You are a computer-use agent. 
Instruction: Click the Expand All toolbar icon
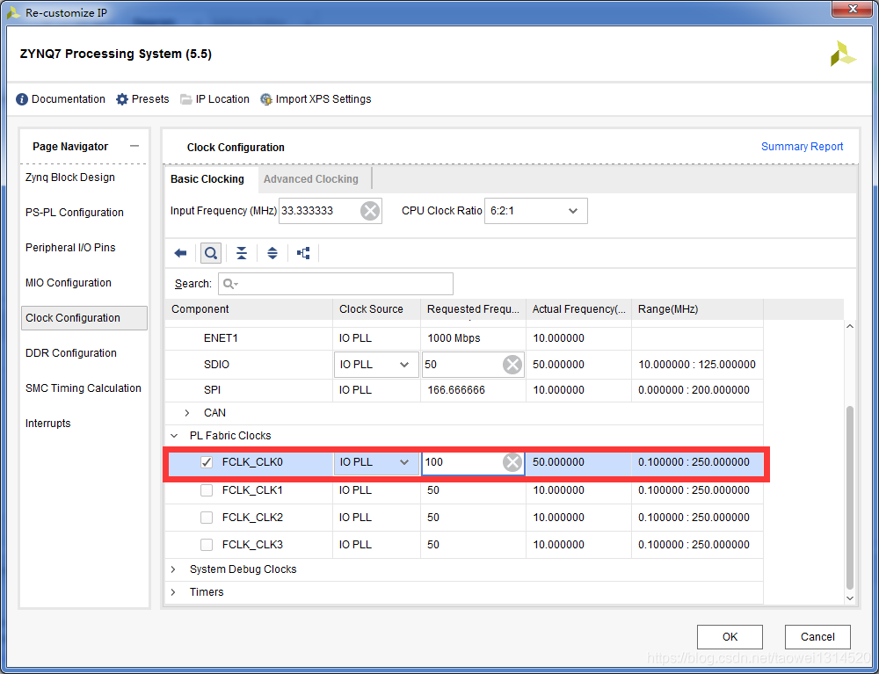click(x=272, y=253)
